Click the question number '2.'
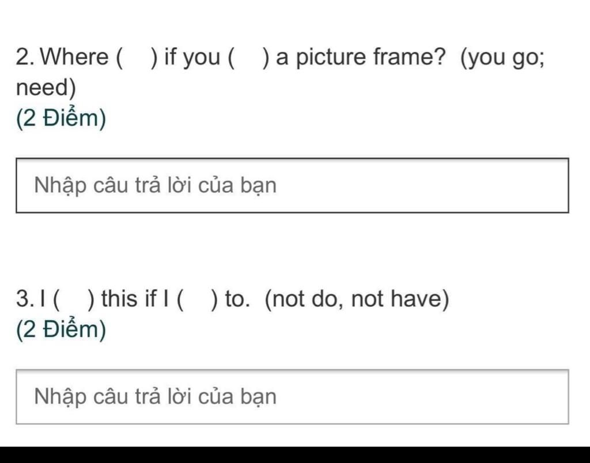Image resolution: width=590 pixels, height=463 pixels. pyautogui.click(x=25, y=57)
